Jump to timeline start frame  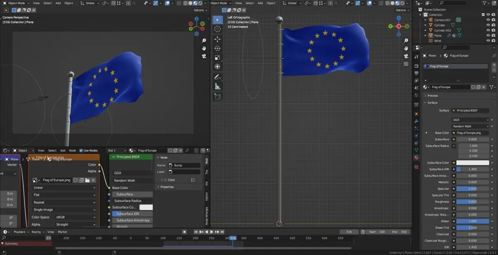pyautogui.click(x=196, y=232)
